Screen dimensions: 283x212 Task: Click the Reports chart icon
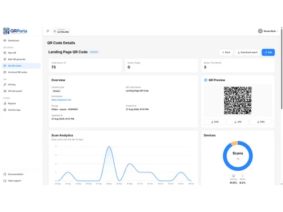point(5,103)
